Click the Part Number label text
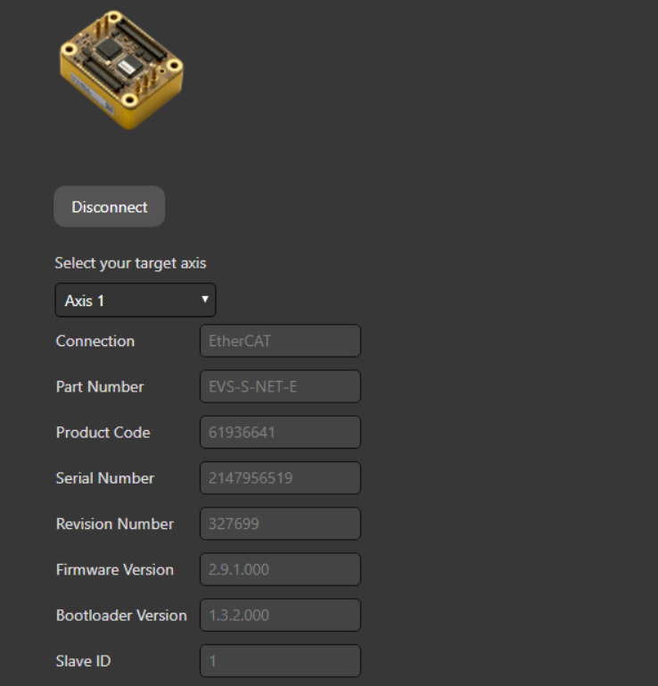 coord(100,387)
